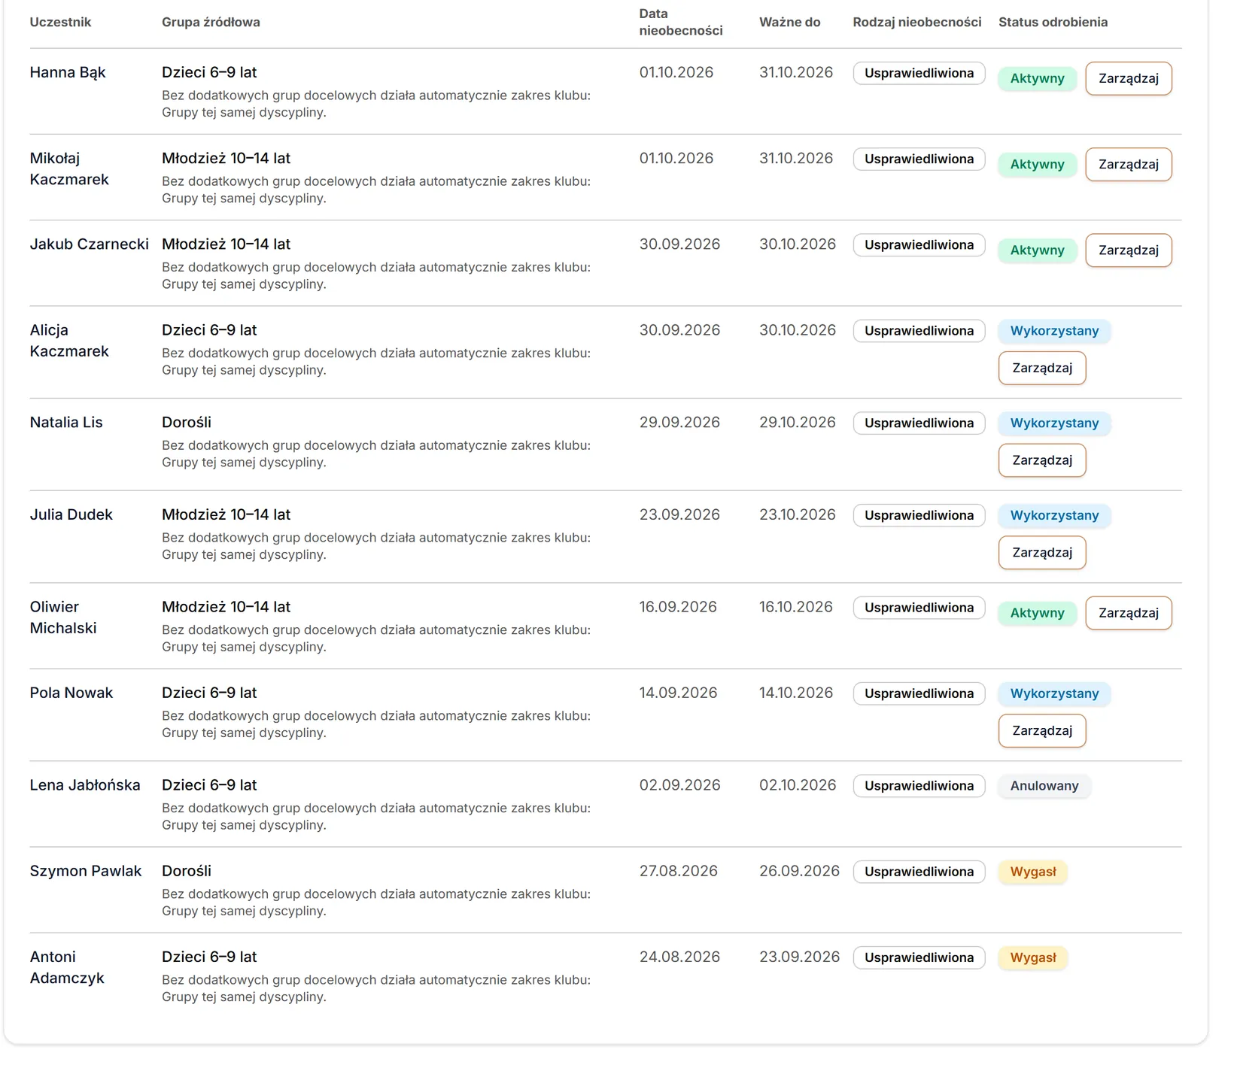Viewport: 1234px width, 1068px height.
Task: Click the Status odrobienia column header
Action: 1053,22
